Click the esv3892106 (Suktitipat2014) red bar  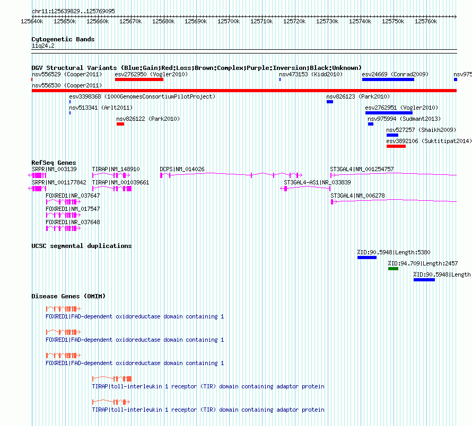[396, 146]
